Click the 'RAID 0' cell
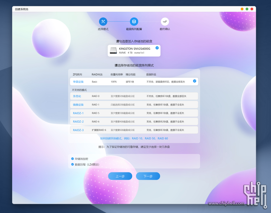The image size is (271, 213). tap(96, 96)
